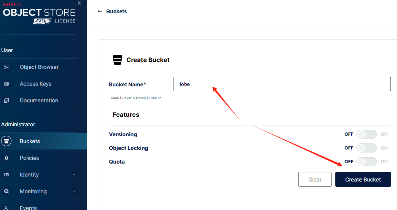Toggle the Versioning switch on
Image resolution: width=397 pixels, height=210 pixels.
pyautogui.click(x=367, y=134)
